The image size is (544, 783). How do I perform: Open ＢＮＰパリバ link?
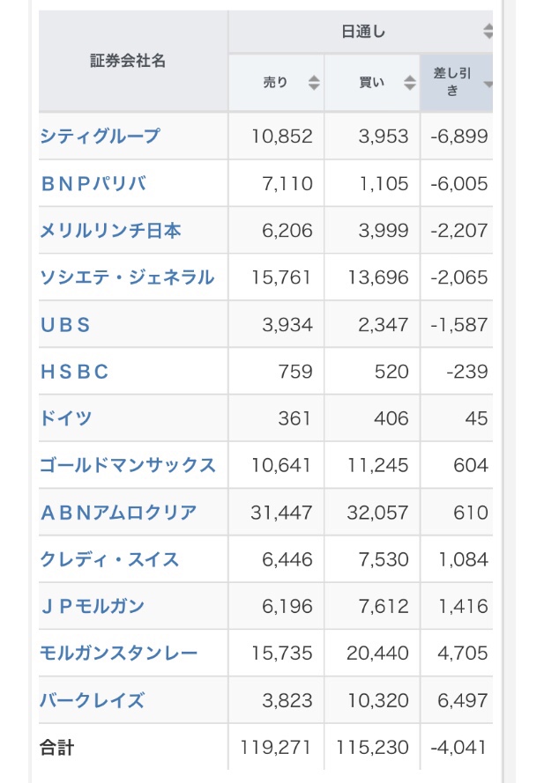pyautogui.click(x=93, y=183)
